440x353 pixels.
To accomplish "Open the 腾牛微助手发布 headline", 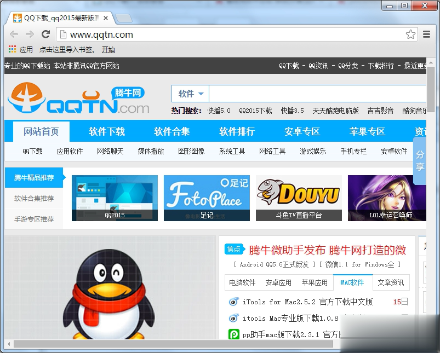I will tap(328, 250).
